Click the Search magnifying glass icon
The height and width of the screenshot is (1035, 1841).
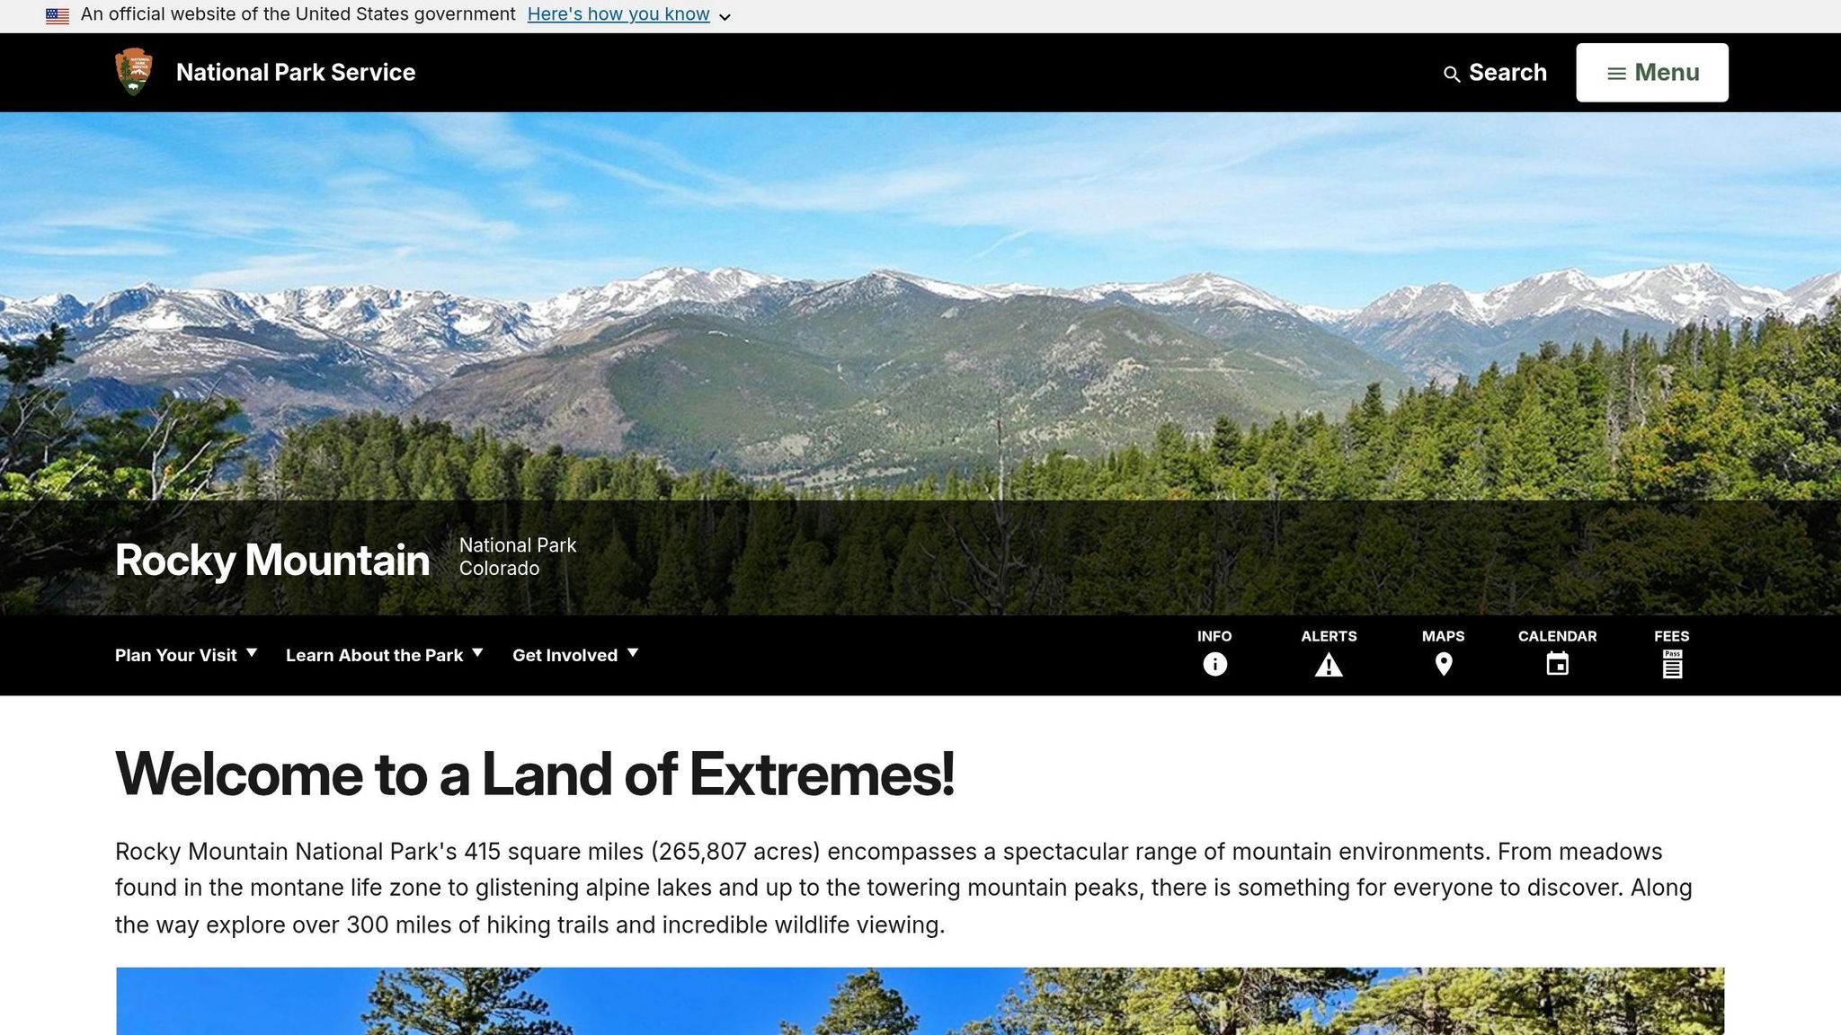click(1451, 75)
